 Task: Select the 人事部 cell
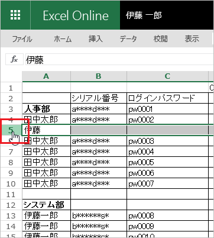(x=46, y=109)
